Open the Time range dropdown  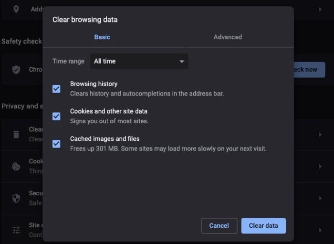(139, 62)
